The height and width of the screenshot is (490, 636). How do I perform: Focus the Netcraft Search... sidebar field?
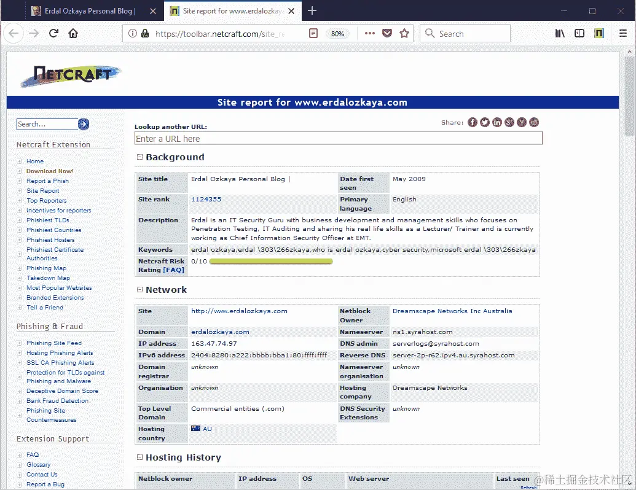[47, 124]
